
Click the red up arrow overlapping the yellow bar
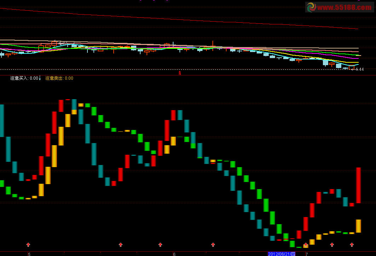pos(306,245)
